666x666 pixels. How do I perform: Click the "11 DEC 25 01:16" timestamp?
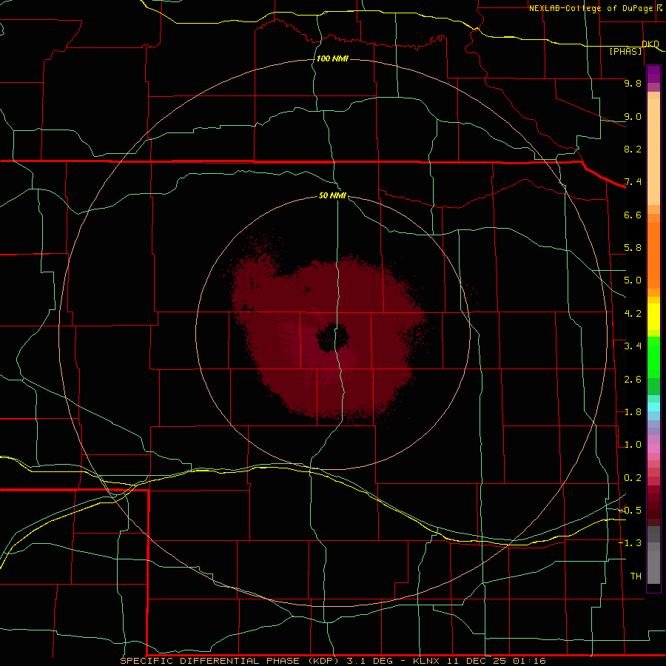click(x=496, y=661)
